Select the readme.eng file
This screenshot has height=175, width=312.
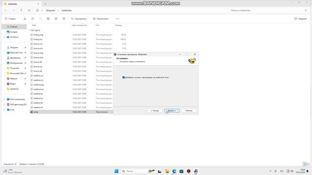pos(39,85)
